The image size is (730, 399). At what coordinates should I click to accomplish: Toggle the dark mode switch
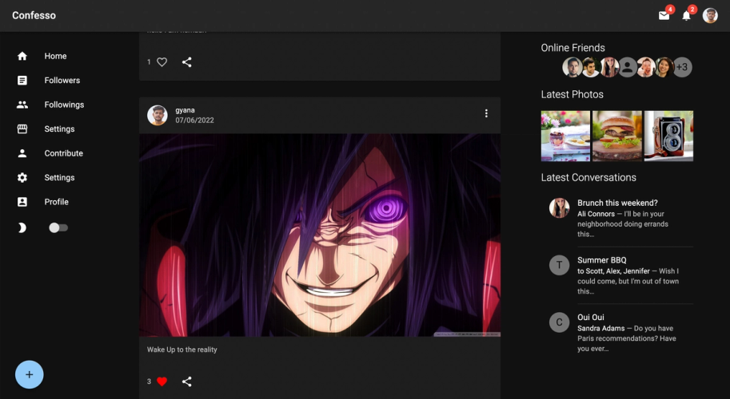tap(58, 227)
